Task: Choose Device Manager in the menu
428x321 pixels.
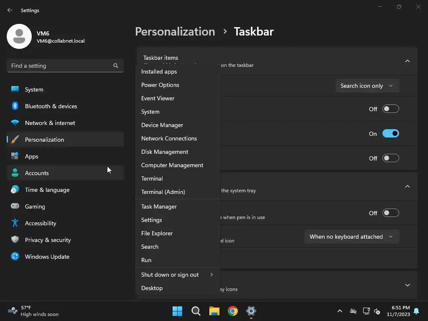Action: coord(177,125)
